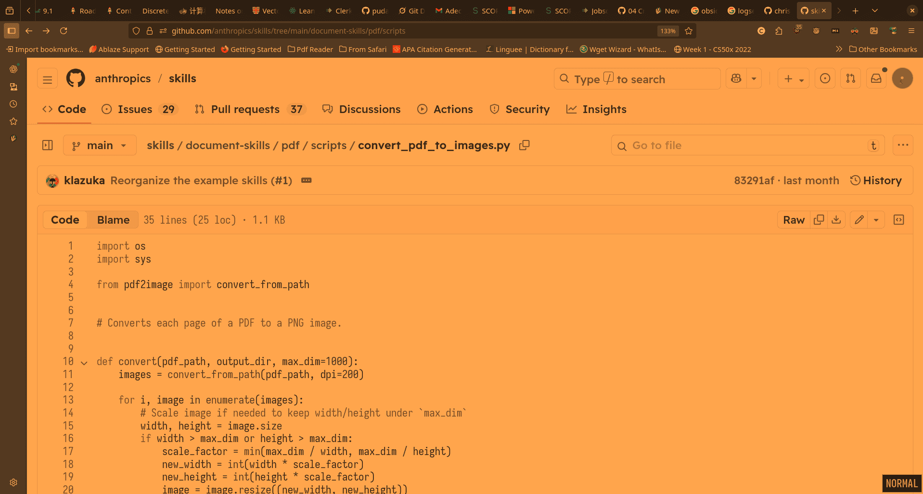This screenshot has width=923, height=494.
Task: Open the file commit History
Action: [876, 180]
